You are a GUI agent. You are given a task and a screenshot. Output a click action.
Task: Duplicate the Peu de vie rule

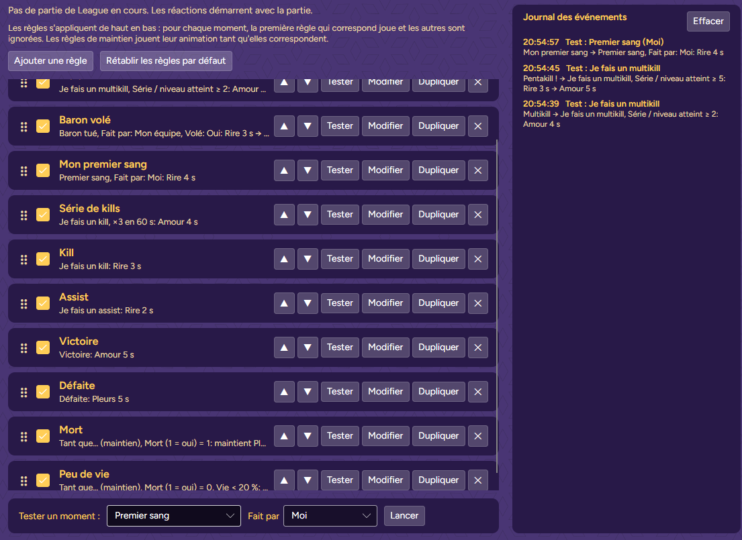[438, 480]
